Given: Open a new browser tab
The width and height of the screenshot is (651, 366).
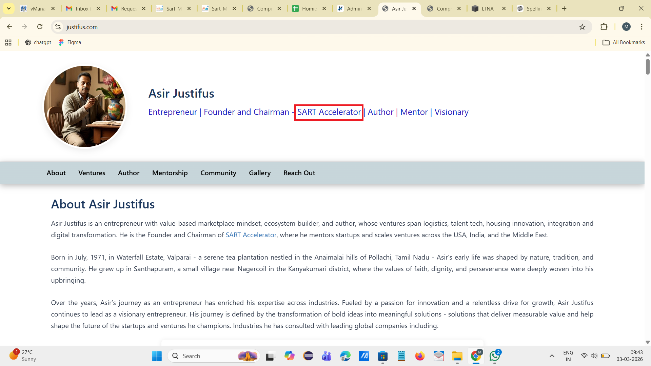Looking at the screenshot, I should tap(564, 9).
